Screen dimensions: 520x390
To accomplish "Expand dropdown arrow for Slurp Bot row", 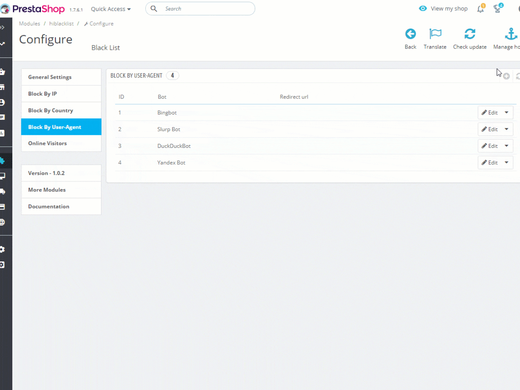I will (x=506, y=129).
